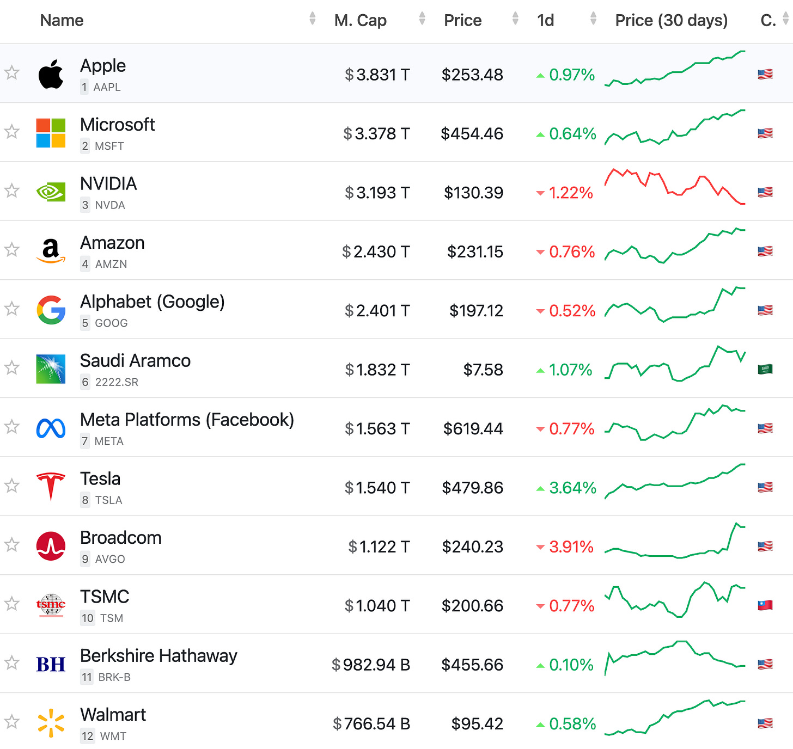Click the Tesla red T logo
The image size is (793, 749).
point(51,487)
